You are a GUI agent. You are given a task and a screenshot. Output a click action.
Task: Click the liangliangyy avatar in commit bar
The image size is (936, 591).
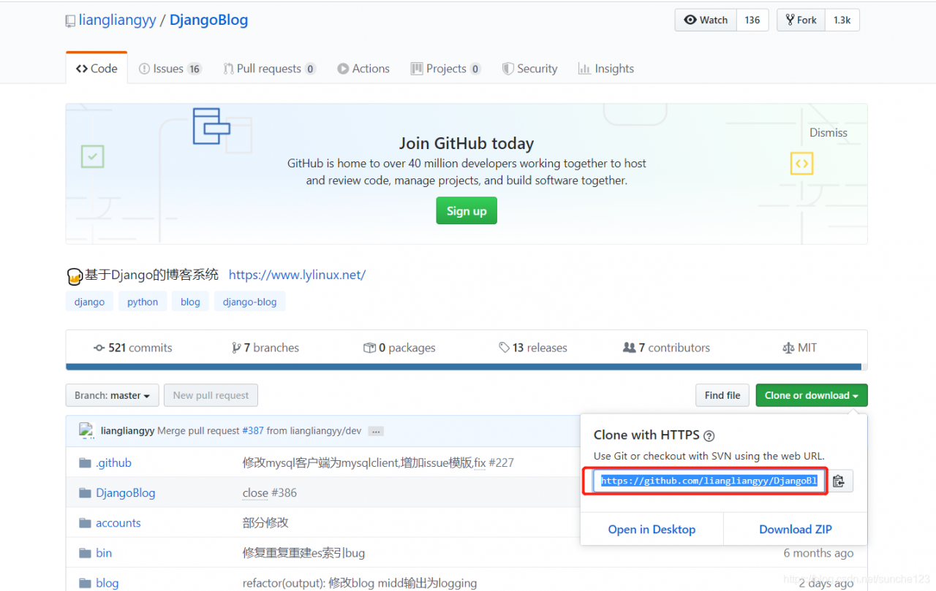pyautogui.click(x=87, y=430)
